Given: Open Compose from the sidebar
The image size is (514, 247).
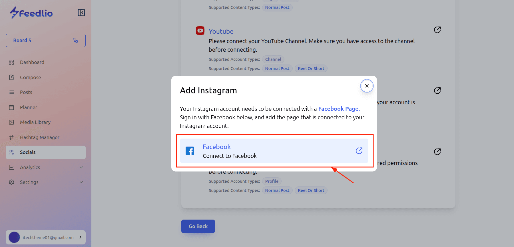Looking at the screenshot, I should (30, 77).
